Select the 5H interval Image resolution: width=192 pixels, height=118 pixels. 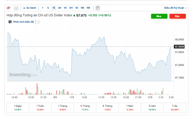click(x=71, y=8)
